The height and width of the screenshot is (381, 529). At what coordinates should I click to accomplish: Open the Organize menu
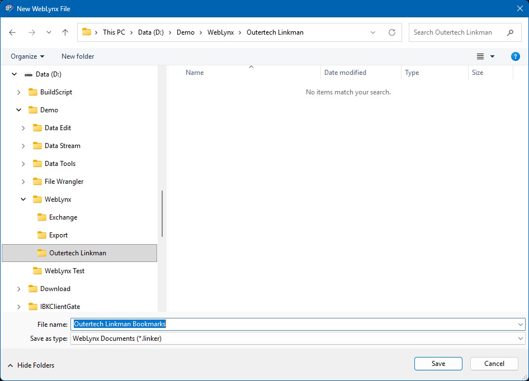pos(27,56)
